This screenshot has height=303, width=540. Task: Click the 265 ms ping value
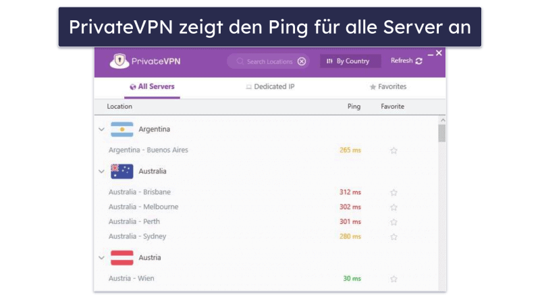tap(350, 150)
